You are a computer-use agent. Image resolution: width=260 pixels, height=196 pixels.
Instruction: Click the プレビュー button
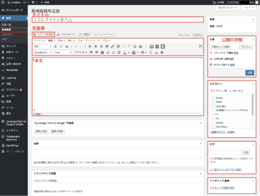pyautogui.click(x=247, y=47)
